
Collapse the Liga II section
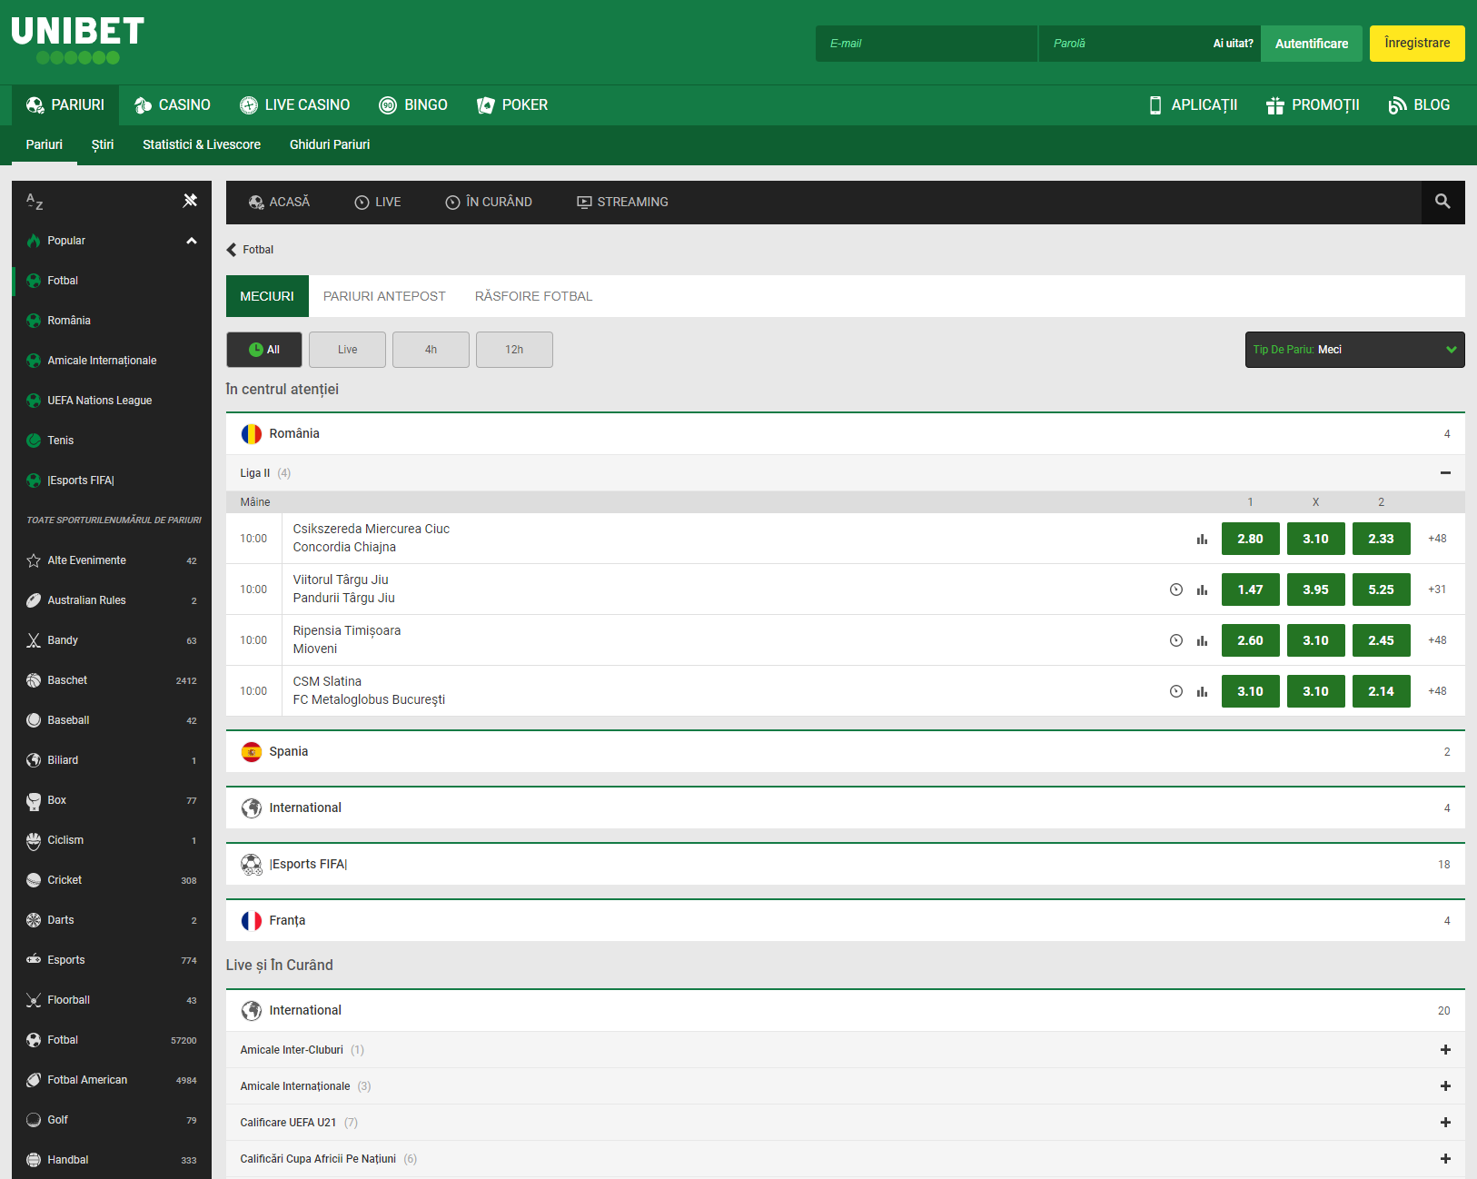(x=1444, y=473)
